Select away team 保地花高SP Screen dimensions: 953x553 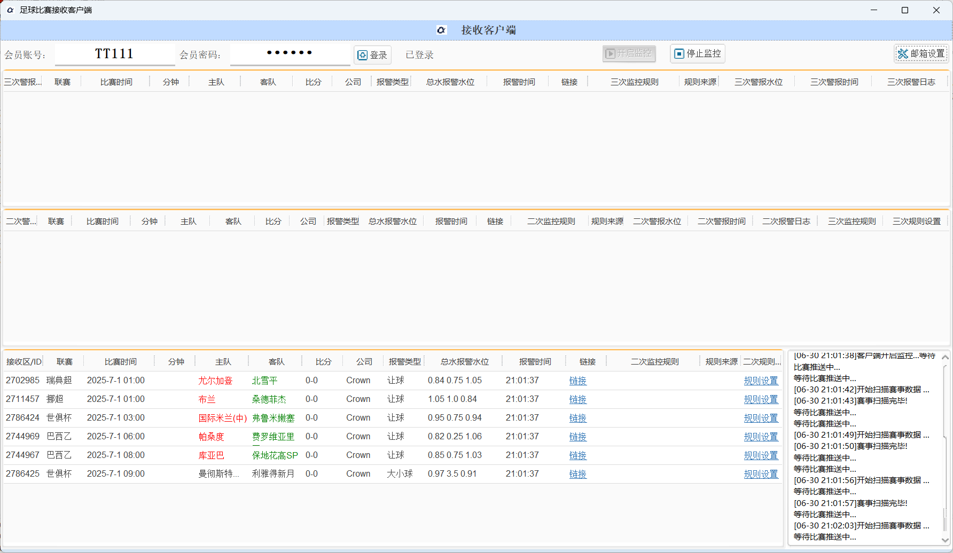[x=275, y=455]
